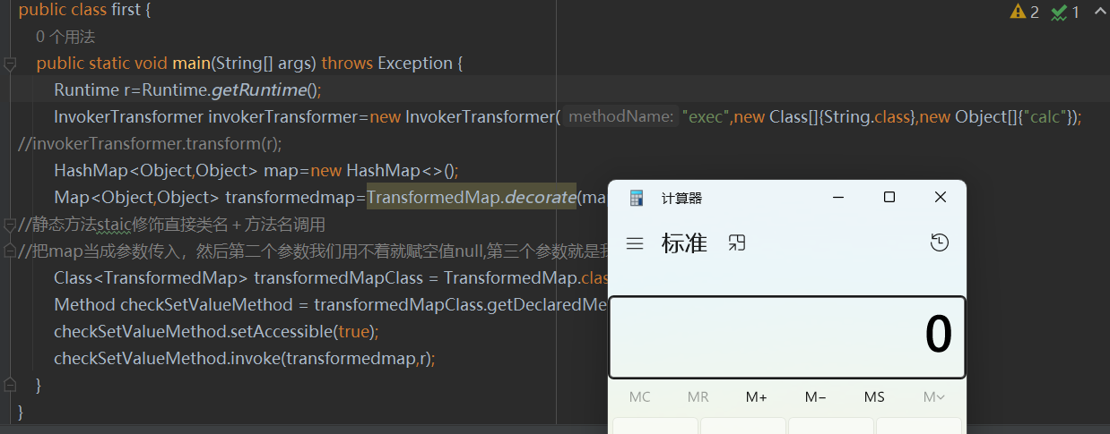This screenshot has width=1110, height=434.
Task: Click the 计算器 window title text
Action: (681, 198)
